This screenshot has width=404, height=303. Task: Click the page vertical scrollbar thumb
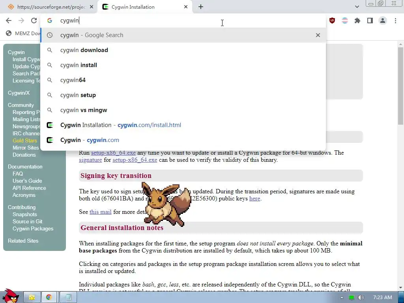click(x=400, y=85)
